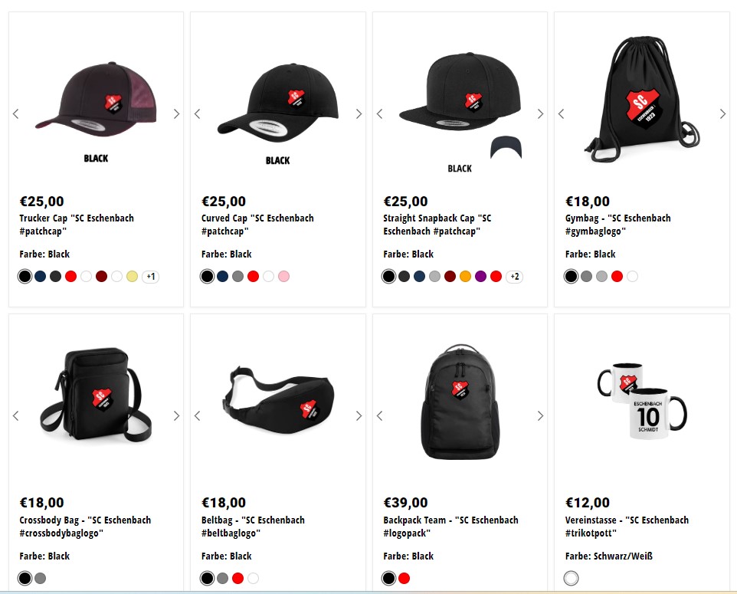Viewport: 737px width, 594px height.
Task: Open Beltbag "SC Eschenbach #beltbaglogo" product link
Action: (x=253, y=527)
